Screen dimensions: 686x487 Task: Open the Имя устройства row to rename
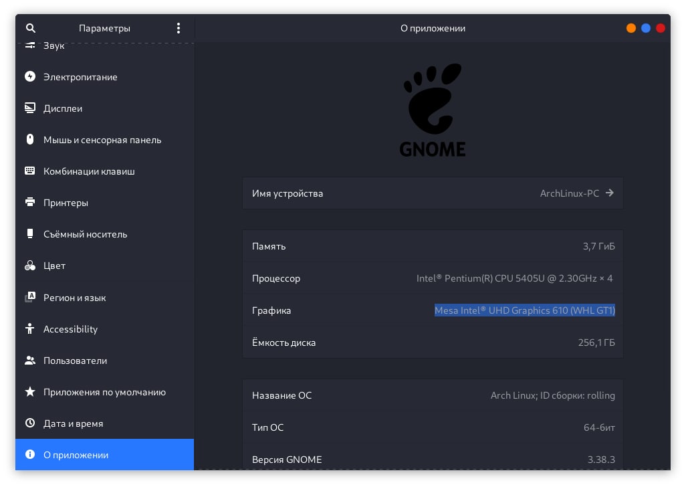(x=433, y=193)
